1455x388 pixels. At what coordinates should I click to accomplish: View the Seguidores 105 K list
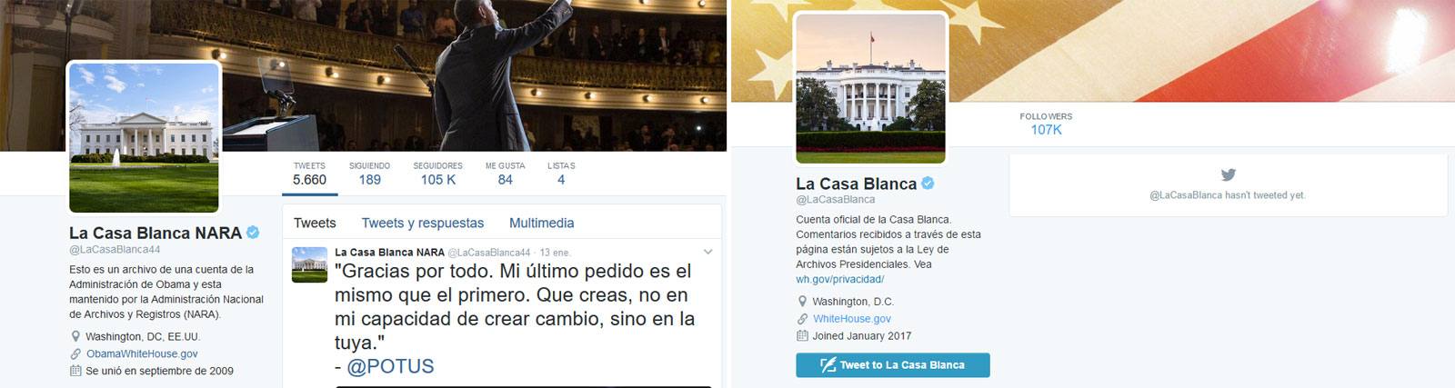[x=437, y=174]
